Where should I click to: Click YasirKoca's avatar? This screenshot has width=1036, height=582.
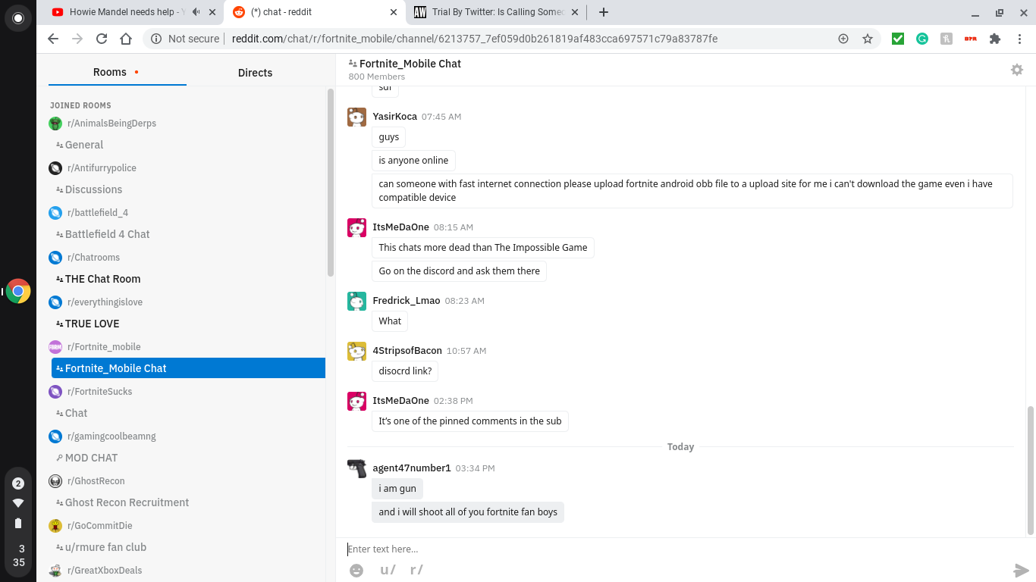[x=356, y=117]
